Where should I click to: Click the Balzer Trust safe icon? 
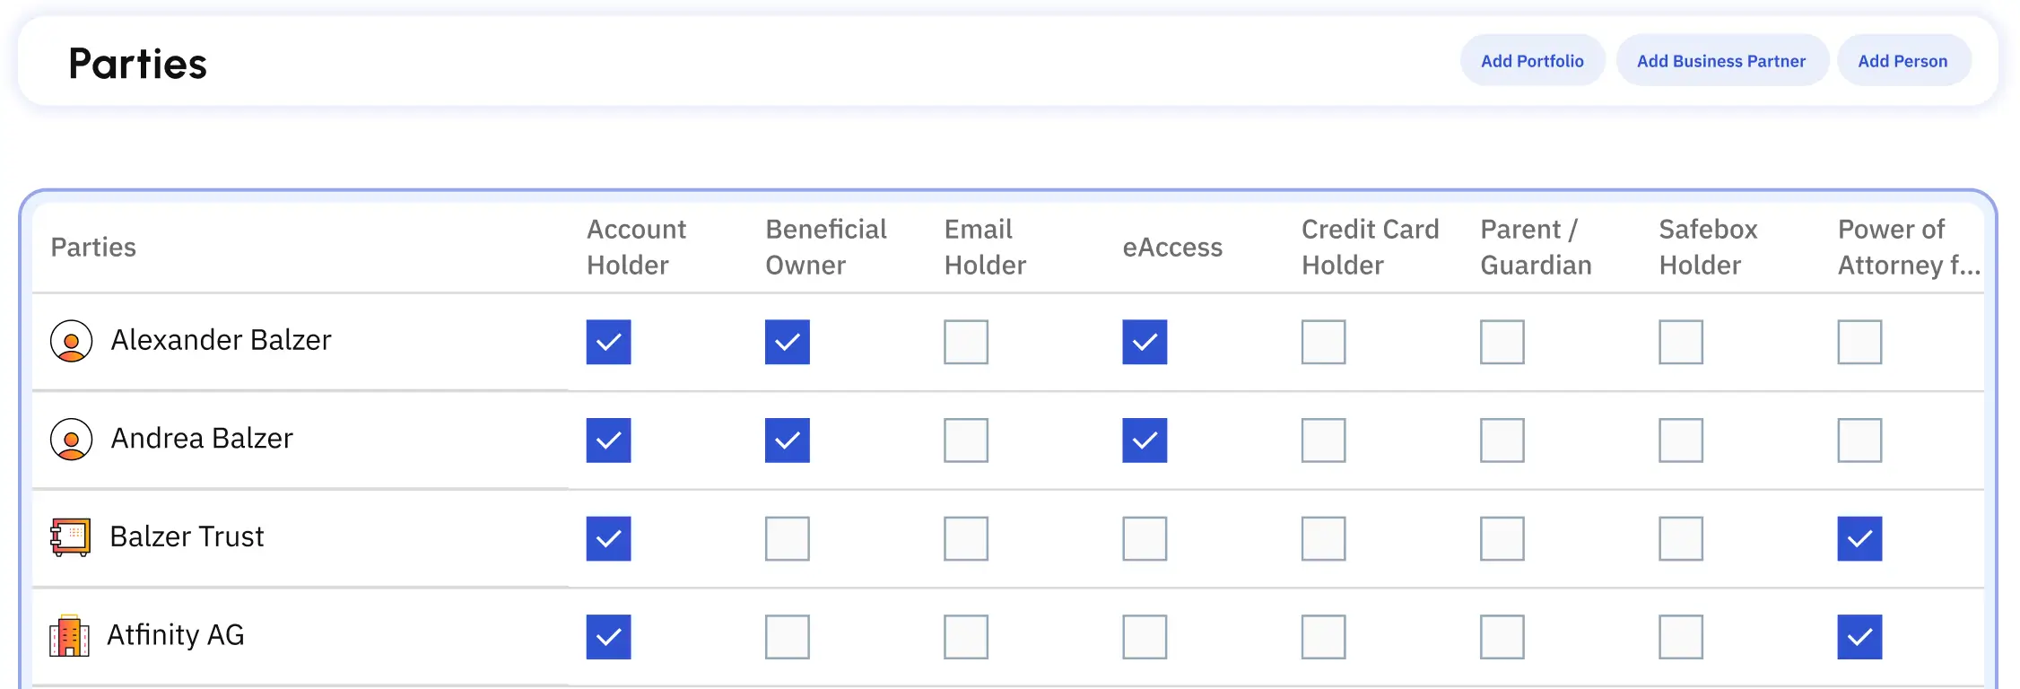pyautogui.click(x=72, y=537)
